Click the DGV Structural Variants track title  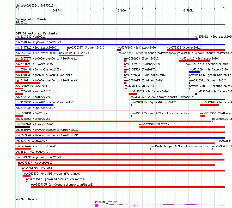pyautogui.click(x=36, y=33)
